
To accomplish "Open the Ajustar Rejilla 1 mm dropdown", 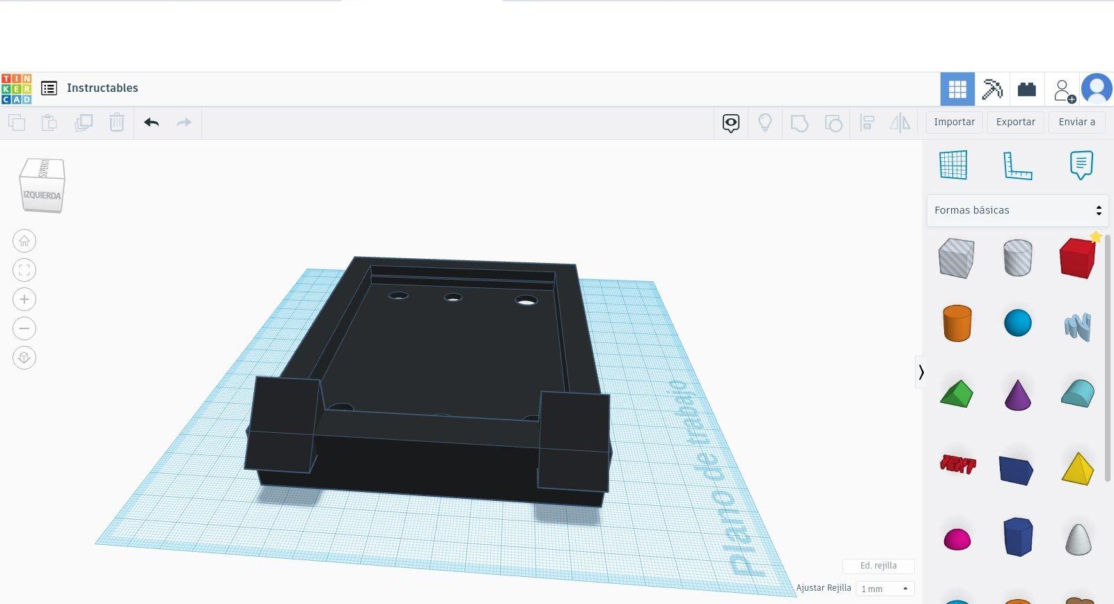I will [x=884, y=589].
